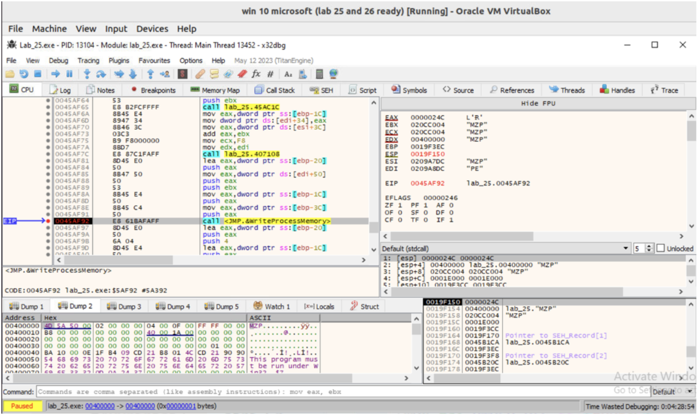Toggle breakpoint dot at address 0045AF7C
Screen dimensions: 697x417
(x=48, y=154)
